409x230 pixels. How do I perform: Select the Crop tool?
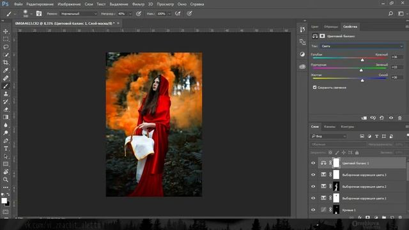[6, 63]
